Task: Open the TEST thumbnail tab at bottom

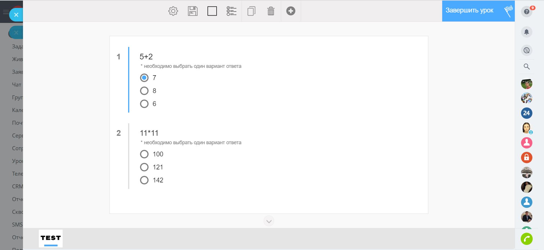Action: [x=51, y=238]
